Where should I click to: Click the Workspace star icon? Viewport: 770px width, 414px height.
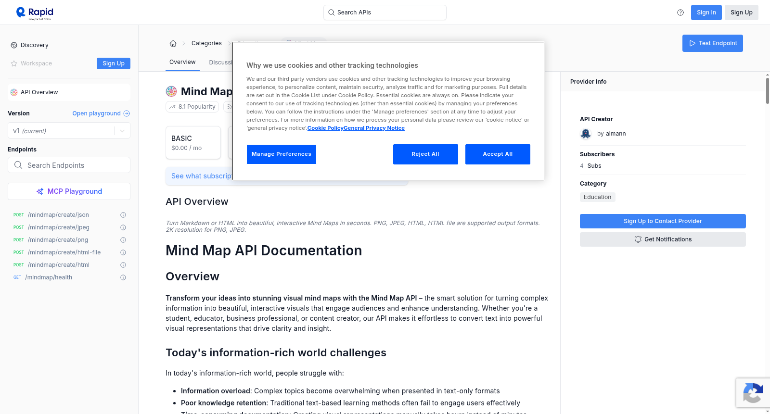14,63
